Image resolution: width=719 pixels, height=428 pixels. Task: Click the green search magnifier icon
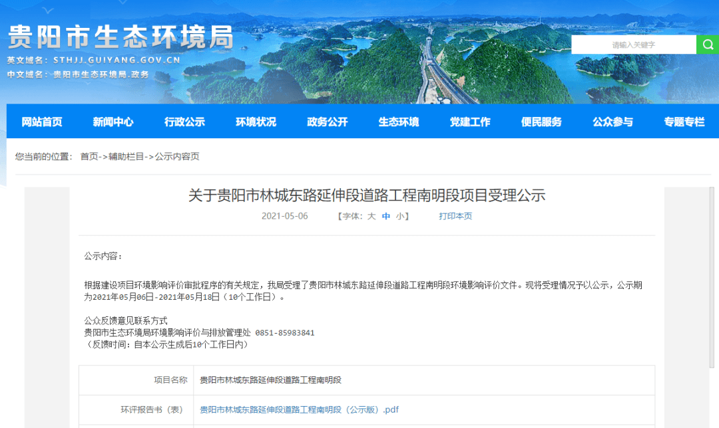tap(708, 45)
